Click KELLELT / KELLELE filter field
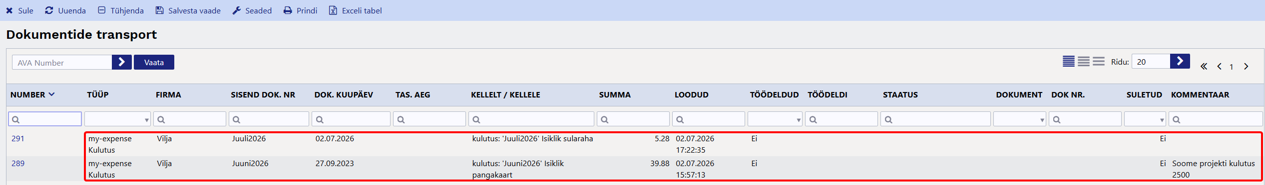The image size is (1265, 185). pos(531,119)
